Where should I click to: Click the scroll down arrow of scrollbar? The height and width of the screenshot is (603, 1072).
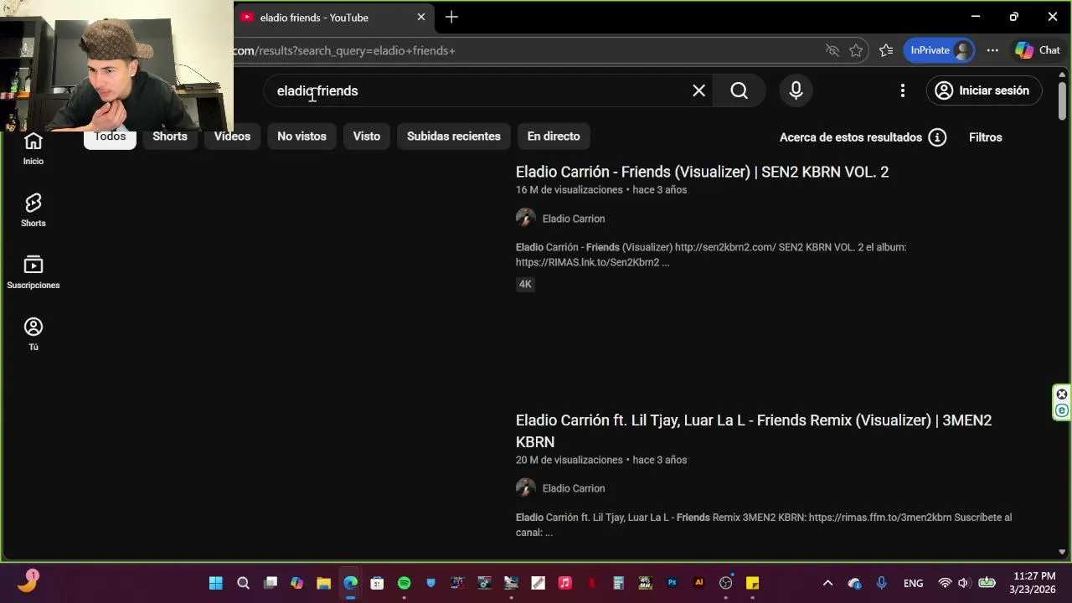[x=1062, y=552]
